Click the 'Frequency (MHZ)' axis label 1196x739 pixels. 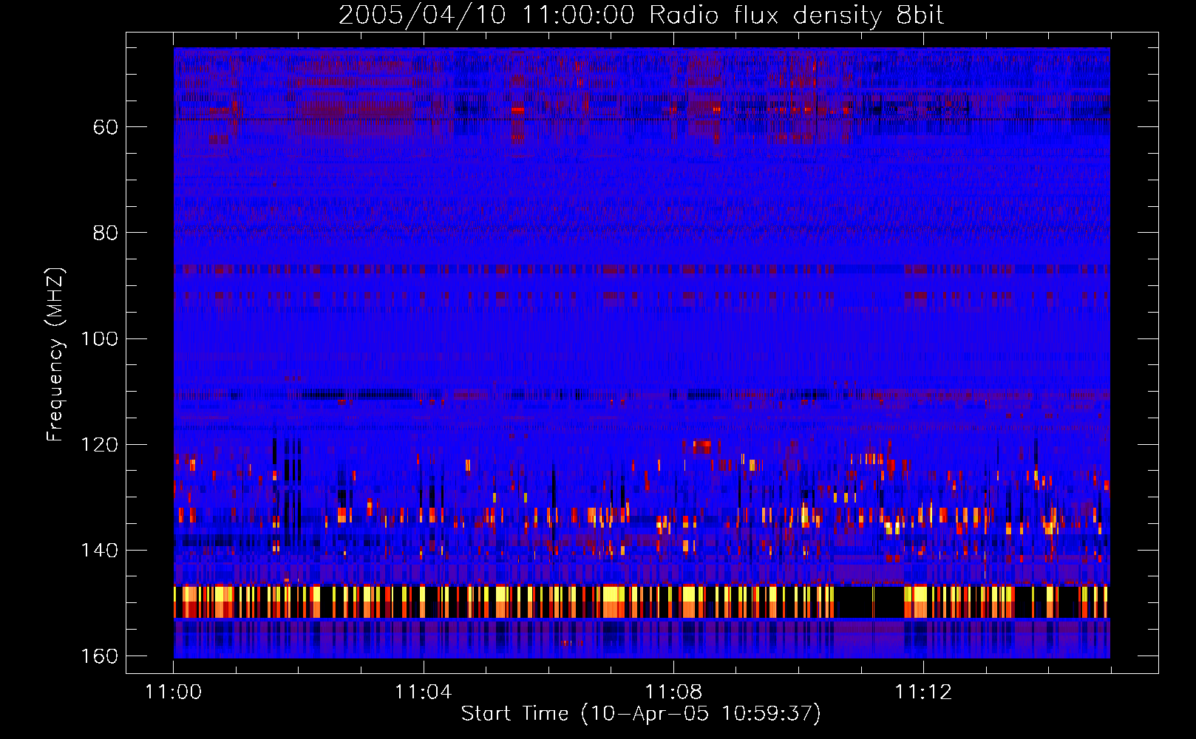(55, 355)
